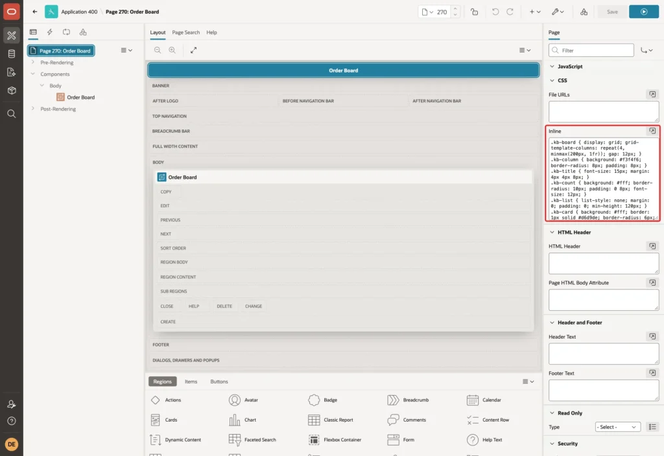Open File URLs code editor icon
The width and height of the screenshot is (664, 456).
coord(652,95)
